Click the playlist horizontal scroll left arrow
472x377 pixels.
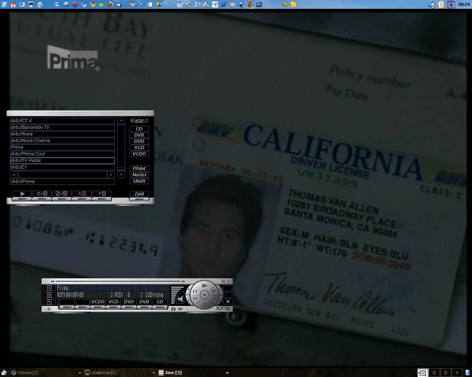point(14,175)
